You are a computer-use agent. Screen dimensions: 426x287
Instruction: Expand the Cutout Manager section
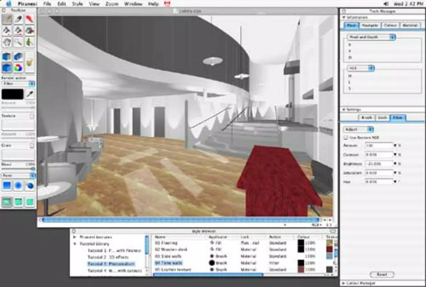(x=343, y=283)
